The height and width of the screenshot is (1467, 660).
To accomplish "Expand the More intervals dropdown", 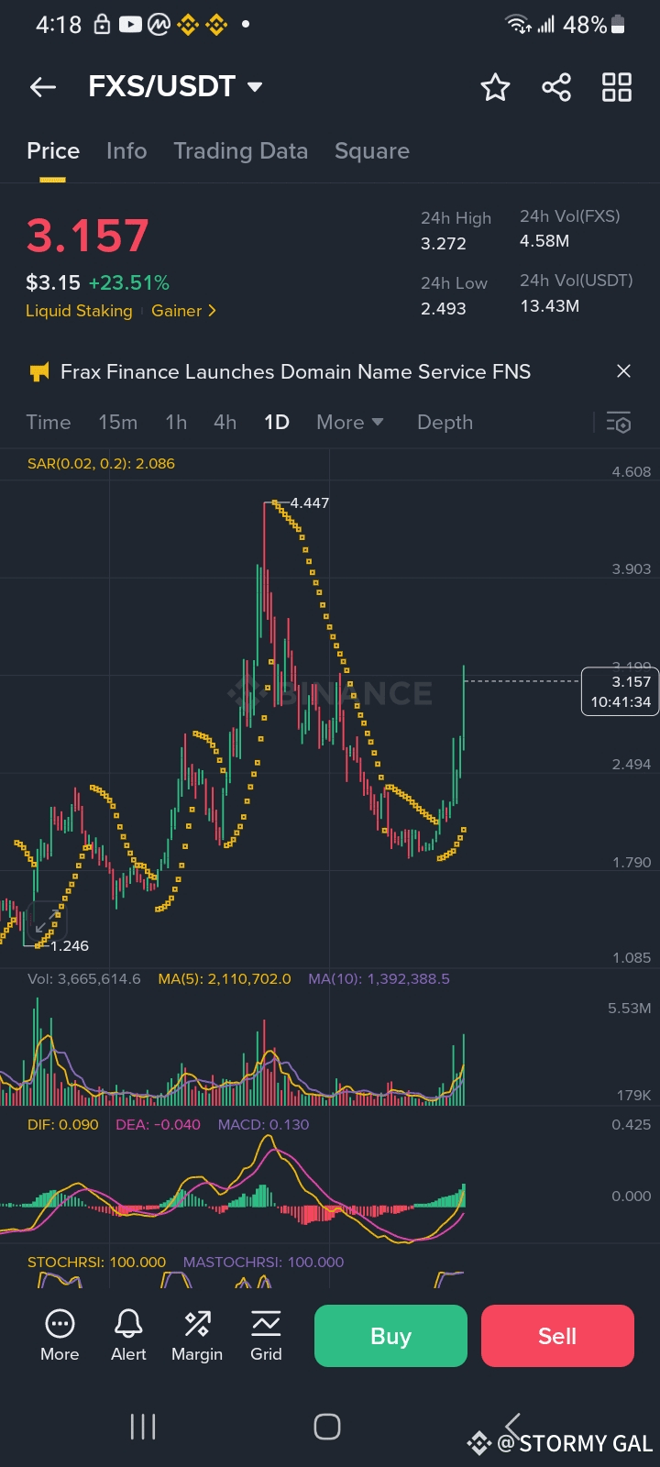I will (350, 422).
